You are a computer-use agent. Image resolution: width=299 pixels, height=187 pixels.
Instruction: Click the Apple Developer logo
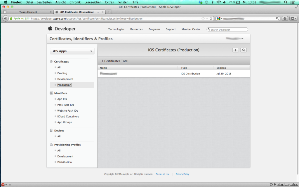(x=62, y=29)
